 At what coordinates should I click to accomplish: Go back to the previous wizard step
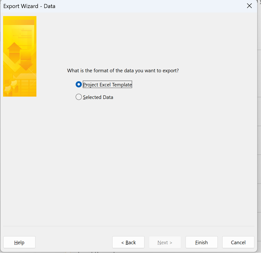[128, 242]
